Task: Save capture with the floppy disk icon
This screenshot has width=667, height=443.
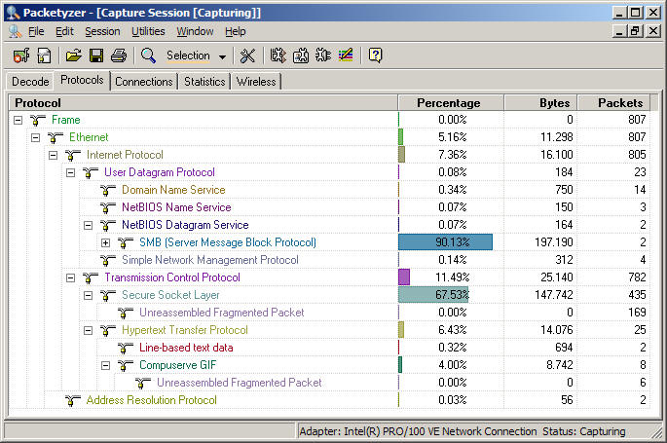Action: pos(96,55)
